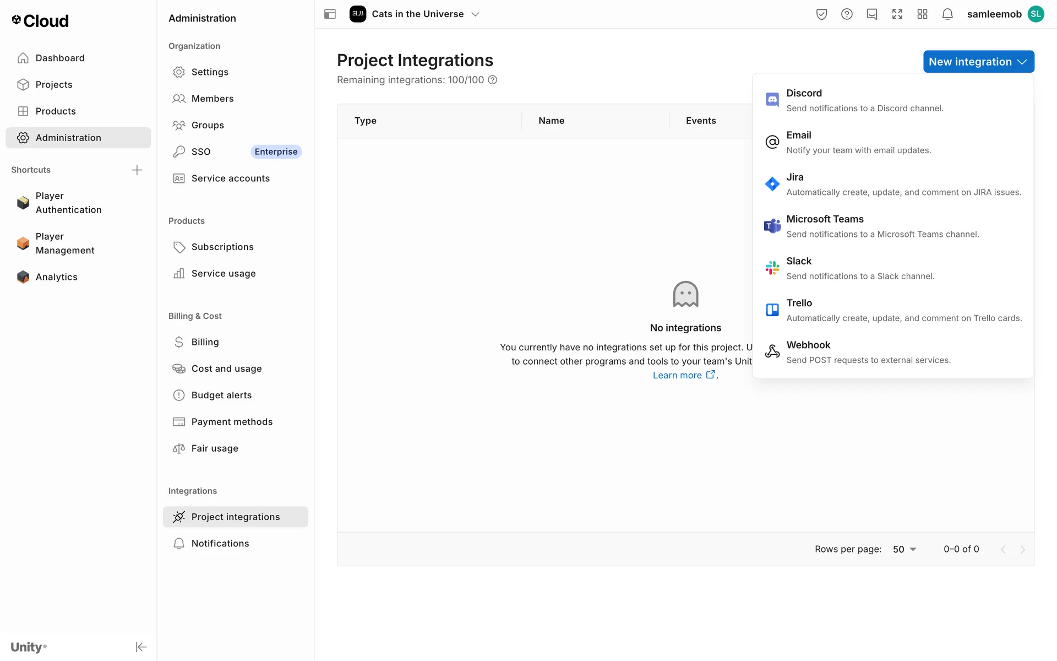Screen dimensions: 1057x661
Task: Open the apps grid icon in header
Action: click(x=922, y=14)
